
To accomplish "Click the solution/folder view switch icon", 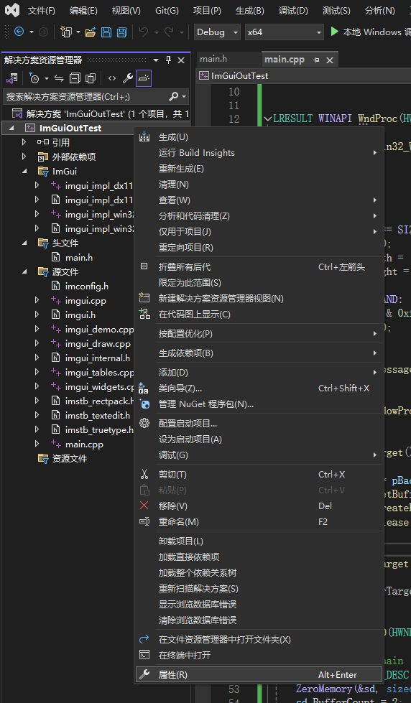I will 11,78.
